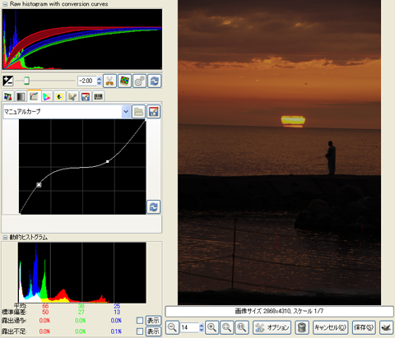Toggle the 露出過多 overexposure checkbox
This screenshot has height=338, width=395.
pos(140,320)
